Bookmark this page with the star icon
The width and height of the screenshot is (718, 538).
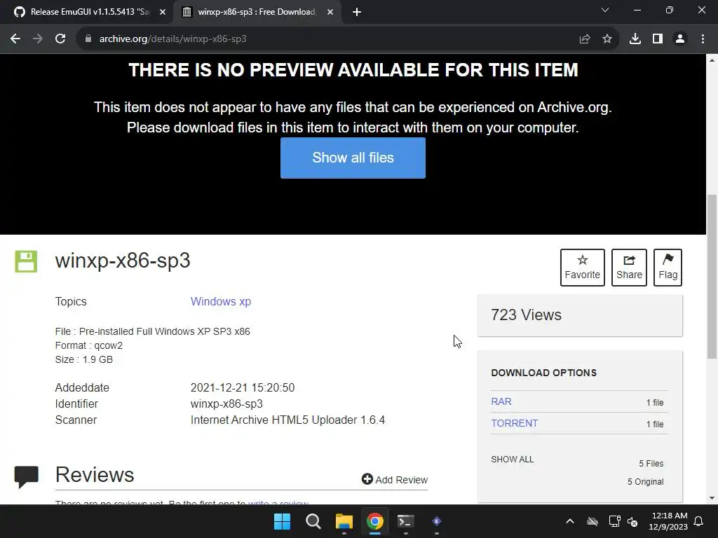point(607,39)
